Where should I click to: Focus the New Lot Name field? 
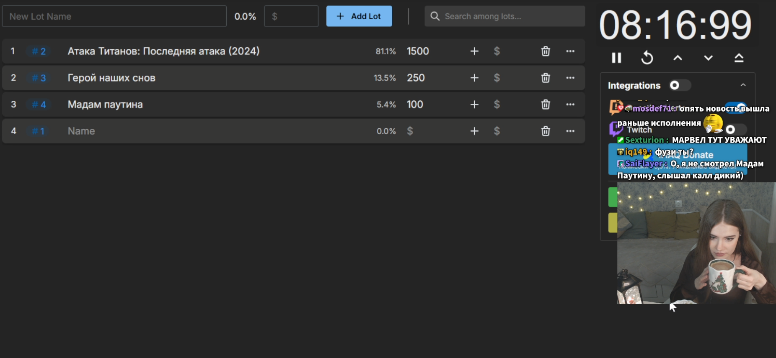click(x=114, y=16)
